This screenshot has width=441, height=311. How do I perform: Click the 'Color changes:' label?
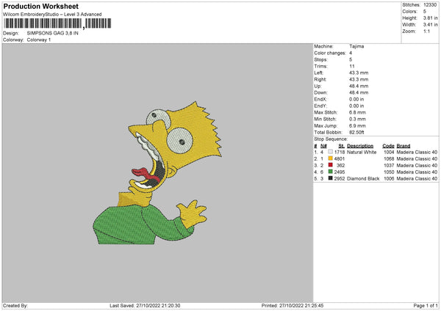pos(330,53)
